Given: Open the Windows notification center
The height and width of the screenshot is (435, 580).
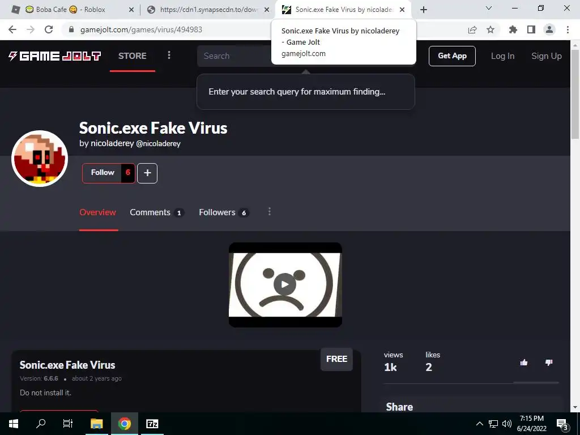Looking at the screenshot, I should tap(562, 424).
